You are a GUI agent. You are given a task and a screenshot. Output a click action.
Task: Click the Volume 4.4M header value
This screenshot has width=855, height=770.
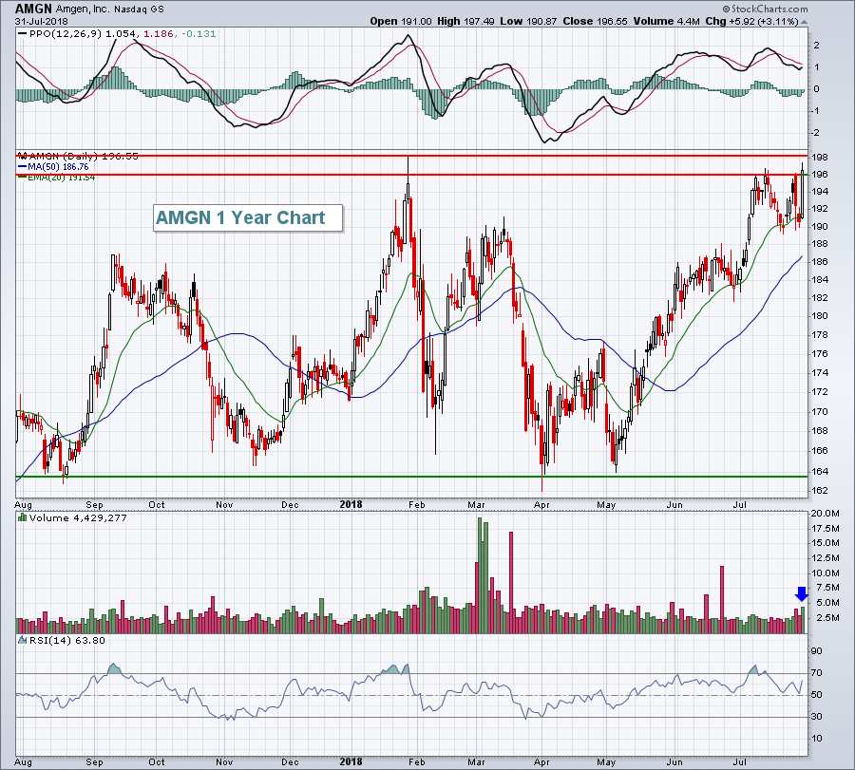point(666,21)
